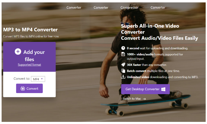Image resolution: width=207 pixels, height=124 pixels.
Task: Expand the MP4 dropdown arrow
Action: (42, 79)
